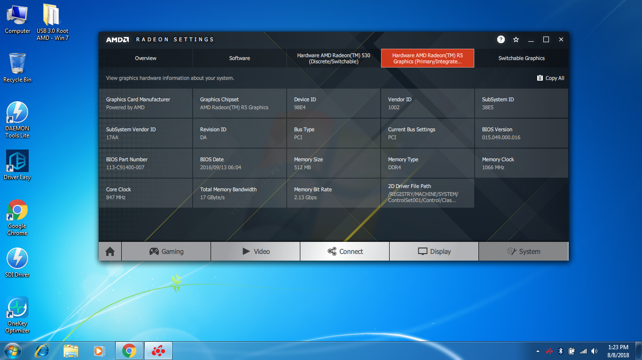Open the Windows Start menu
The width and height of the screenshot is (642, 360).
13,351
